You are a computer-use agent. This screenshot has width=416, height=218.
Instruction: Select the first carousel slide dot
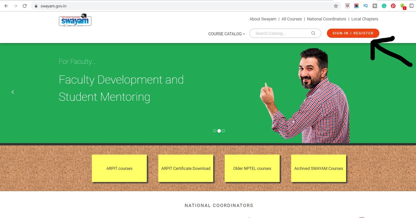tap(215, 131)
